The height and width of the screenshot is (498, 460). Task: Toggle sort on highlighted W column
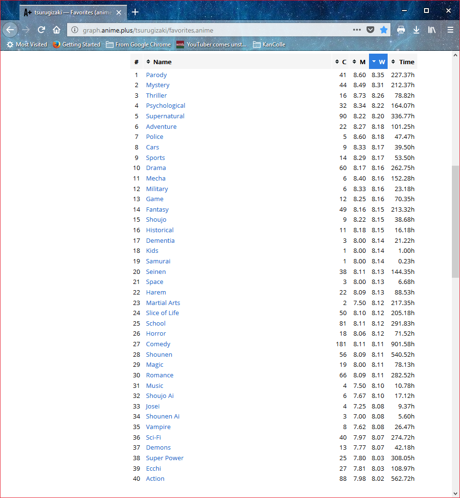(378, 62)
